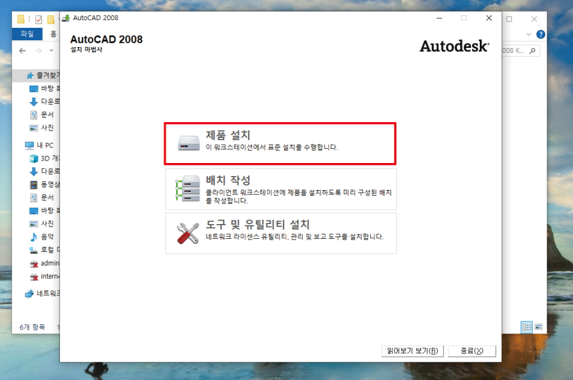
Task: Minimize the AutoCAD 2008 installer window
Action: 440,18
